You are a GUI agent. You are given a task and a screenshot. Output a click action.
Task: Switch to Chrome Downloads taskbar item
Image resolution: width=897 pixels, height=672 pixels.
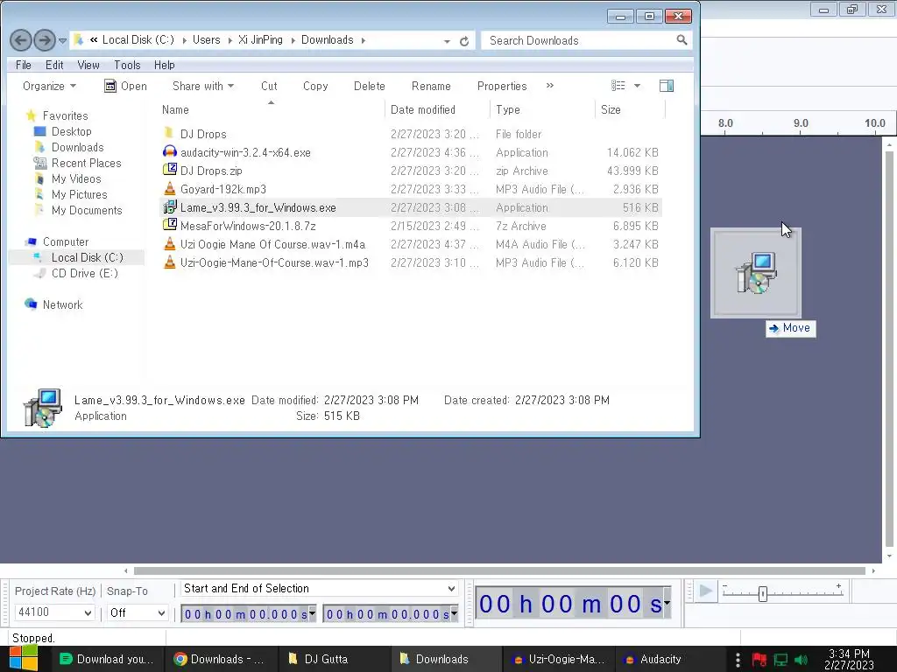[x=222, y=659]
